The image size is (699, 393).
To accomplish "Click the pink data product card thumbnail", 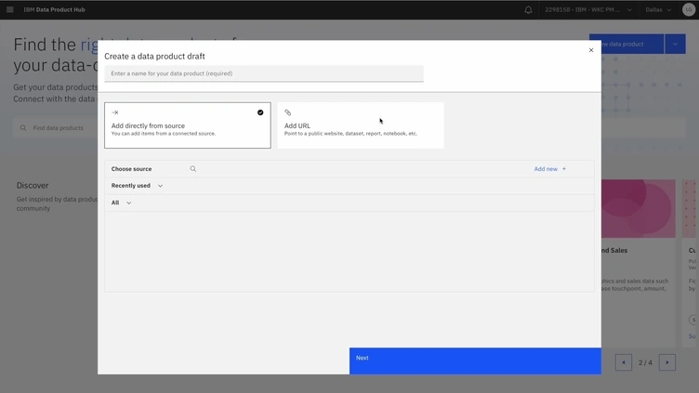I will coord(638,208).
